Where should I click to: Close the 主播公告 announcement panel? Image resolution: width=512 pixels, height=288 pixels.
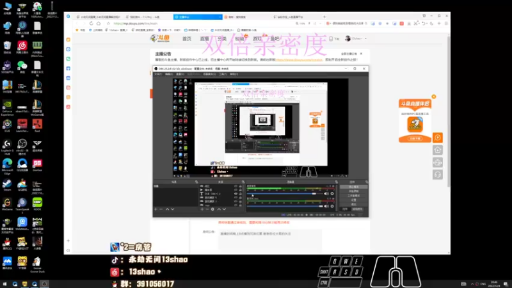pos(361,54)
